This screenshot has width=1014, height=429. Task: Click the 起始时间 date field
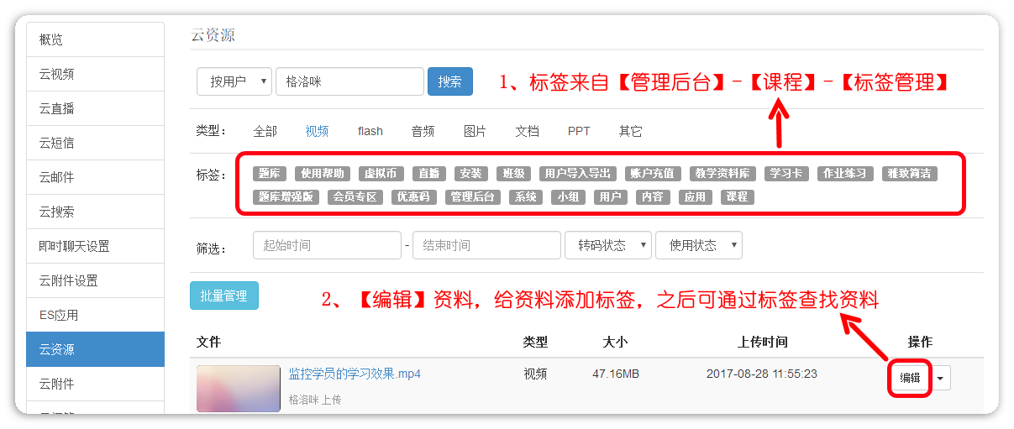point(327,245)
